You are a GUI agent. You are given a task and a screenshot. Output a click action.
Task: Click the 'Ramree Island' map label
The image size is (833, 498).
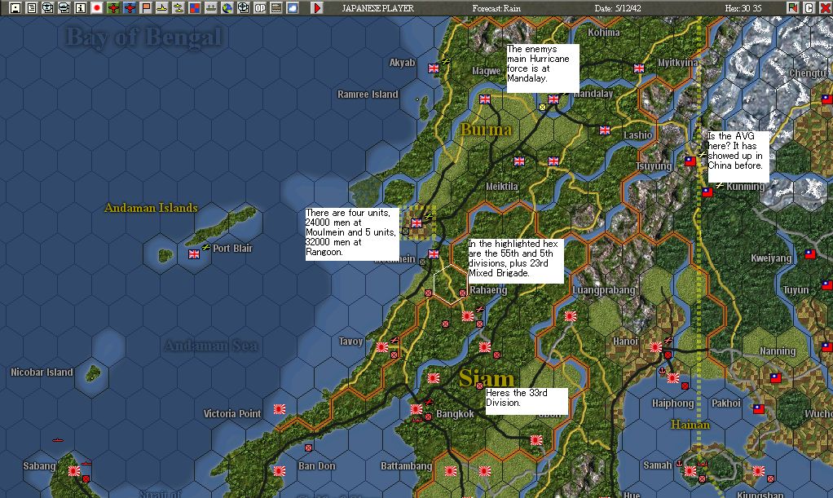[x=368, y=95]
